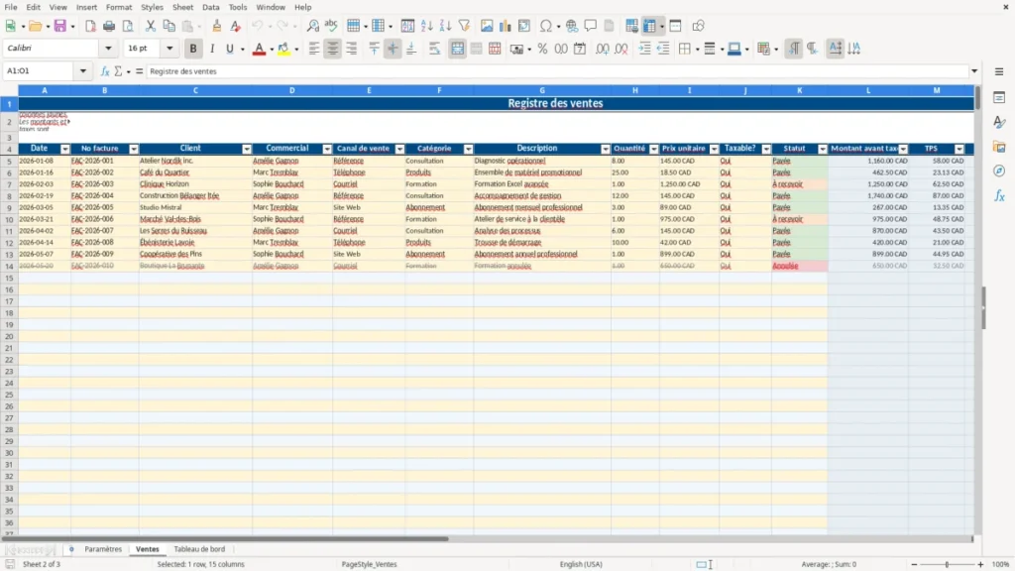Viewport: 1015px width, 571px height.
Task: Toggle Underline formatting
Action: (229, 49)
